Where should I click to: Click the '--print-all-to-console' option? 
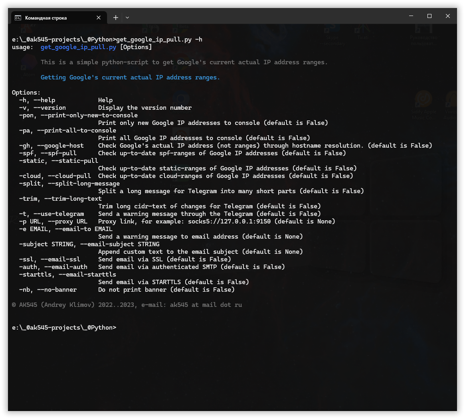tap(77, 130)
